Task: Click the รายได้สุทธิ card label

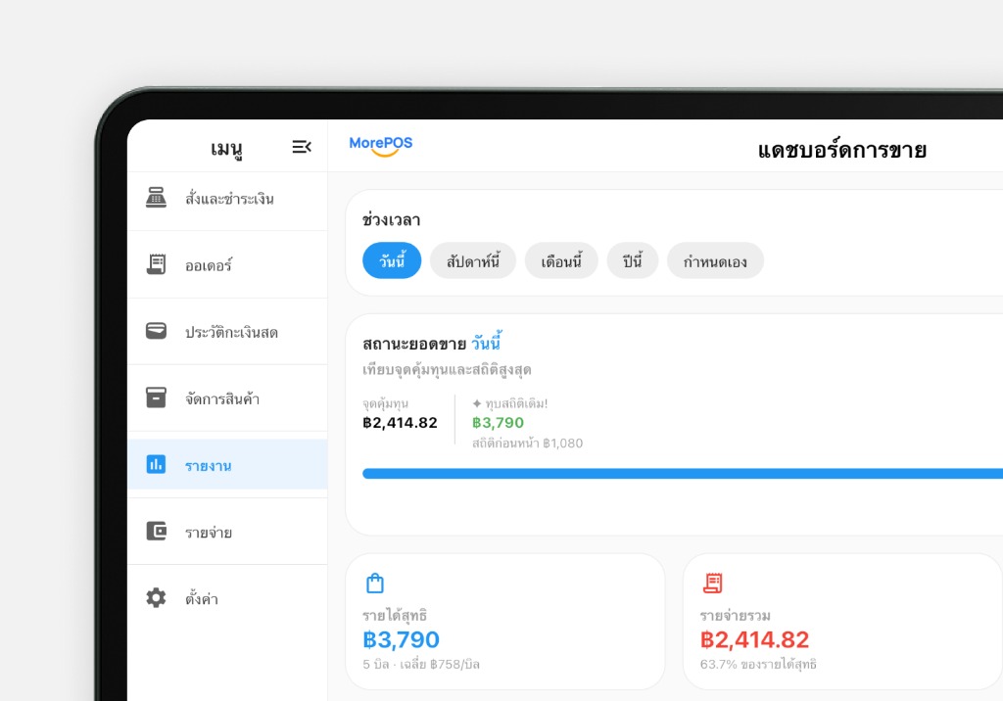Action: [x=395, y=615]
